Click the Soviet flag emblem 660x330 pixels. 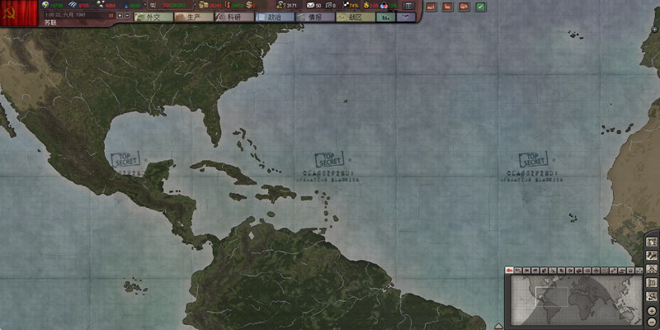pos(19,13)
